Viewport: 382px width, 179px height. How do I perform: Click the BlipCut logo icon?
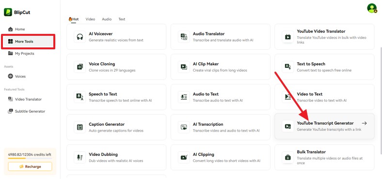[8, 12]
